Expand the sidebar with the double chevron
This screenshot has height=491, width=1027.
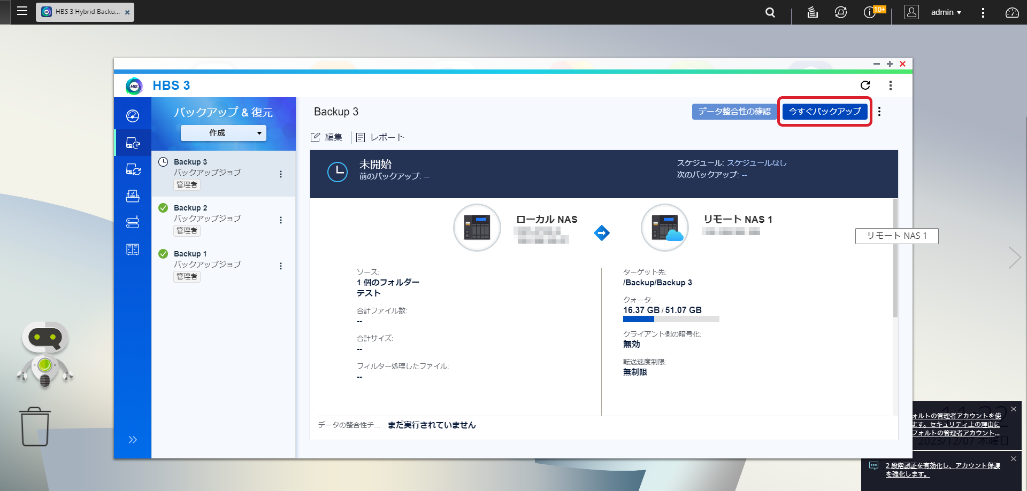pyautogui.click(x=133, y=440)
